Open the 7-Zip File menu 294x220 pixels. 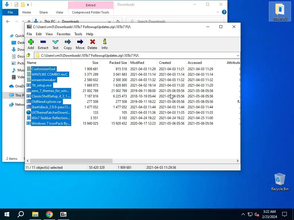(x=29, y=34)
